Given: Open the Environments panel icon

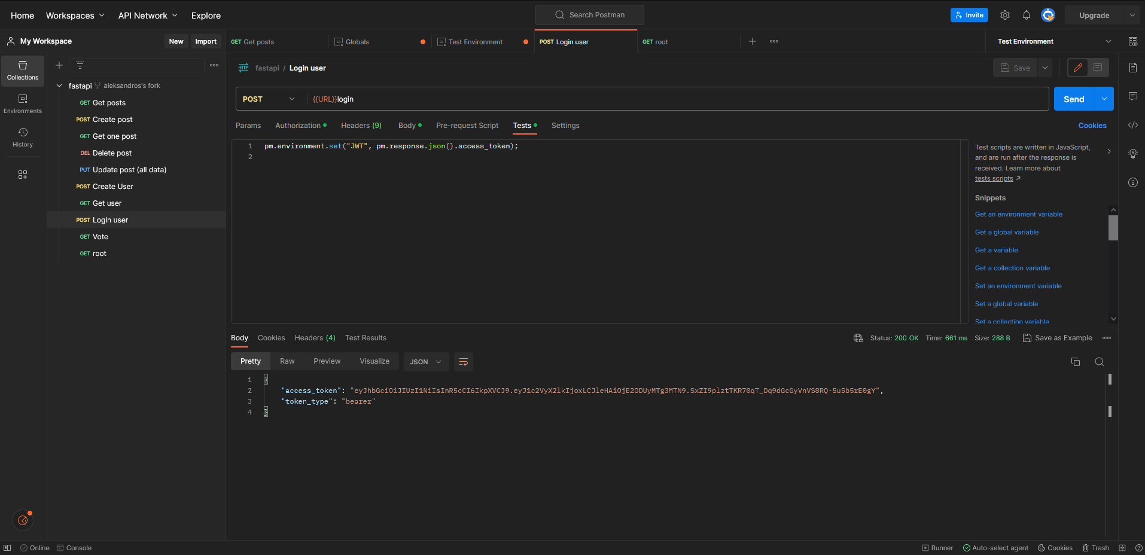Looking at the screenshot, I should (22, 103).
